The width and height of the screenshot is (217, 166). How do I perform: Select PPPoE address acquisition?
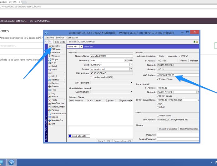tap(180, 56)
